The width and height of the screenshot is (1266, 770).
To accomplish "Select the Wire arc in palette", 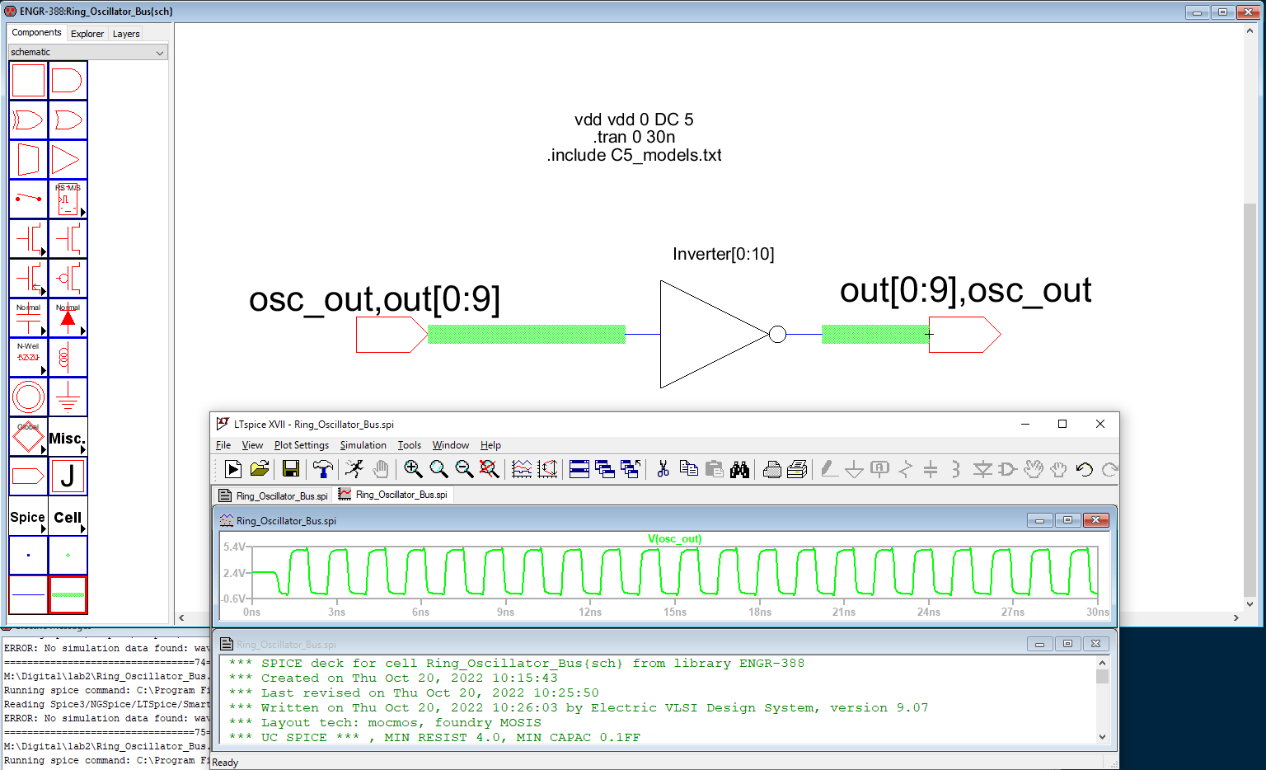I will point(28,595).
